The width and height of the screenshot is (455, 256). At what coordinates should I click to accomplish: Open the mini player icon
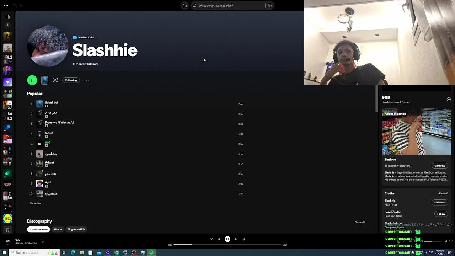445,241
